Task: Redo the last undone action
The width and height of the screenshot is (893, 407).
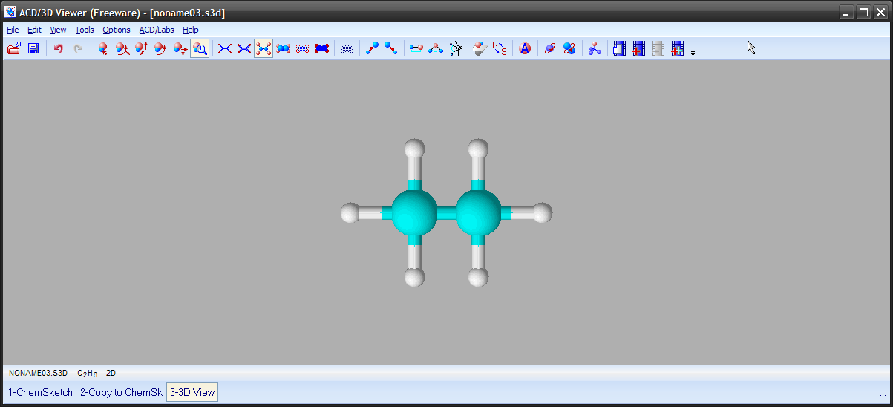Action: 77,49
